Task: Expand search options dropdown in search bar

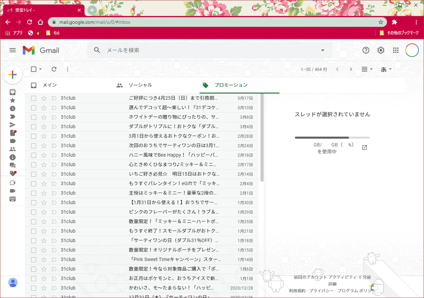Action: pyautogui.click(x=323, y=50)
